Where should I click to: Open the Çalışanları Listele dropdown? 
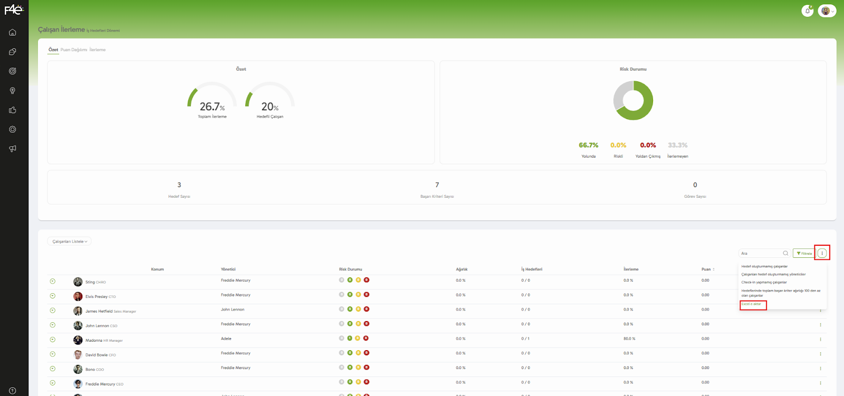pos(70,242)
